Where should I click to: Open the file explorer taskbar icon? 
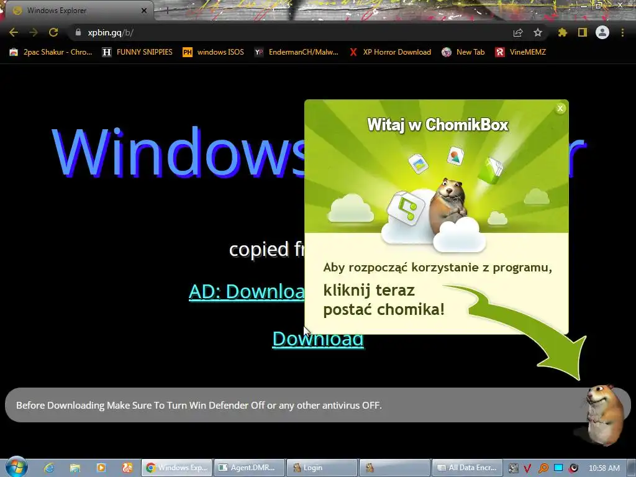(75, 468)
